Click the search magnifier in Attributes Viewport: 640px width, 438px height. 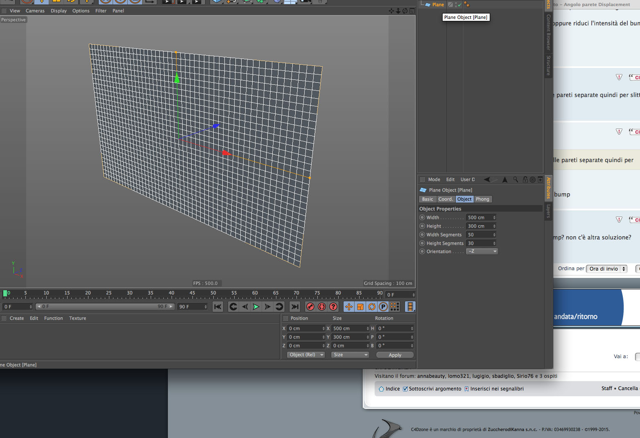(516, 179)
